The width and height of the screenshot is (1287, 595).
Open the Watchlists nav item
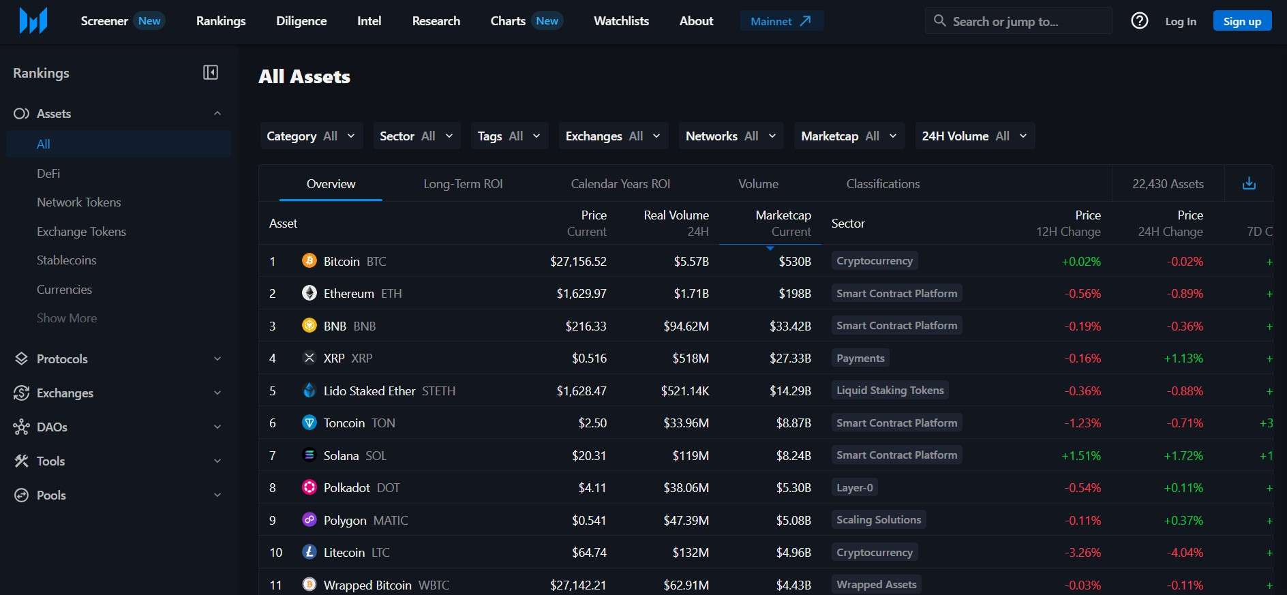click(x=621, y=21)
